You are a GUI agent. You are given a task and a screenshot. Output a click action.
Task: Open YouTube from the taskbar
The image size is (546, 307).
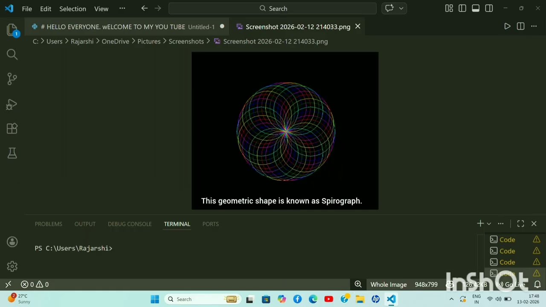328,299
